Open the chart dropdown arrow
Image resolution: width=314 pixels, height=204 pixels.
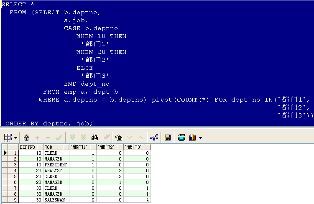200,138
